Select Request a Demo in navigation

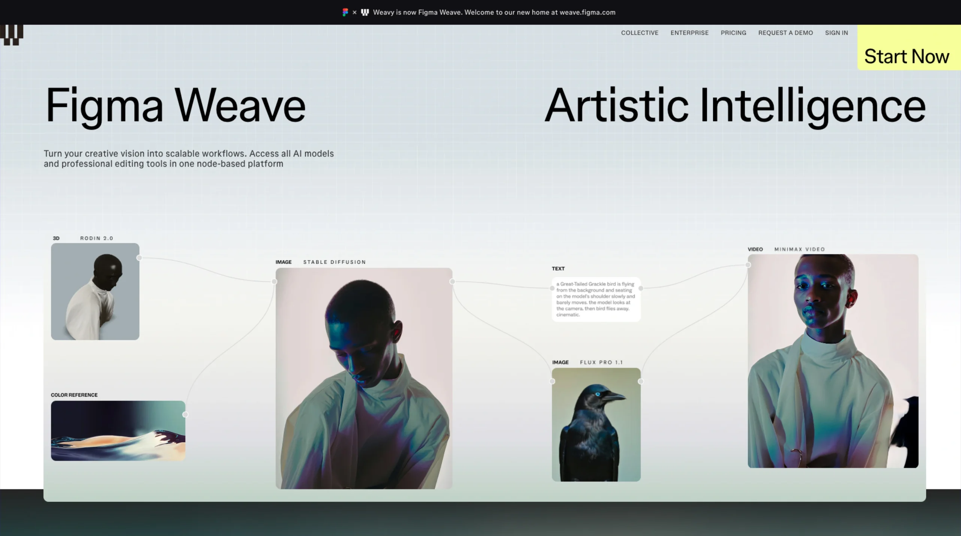(x=785, y=33)
